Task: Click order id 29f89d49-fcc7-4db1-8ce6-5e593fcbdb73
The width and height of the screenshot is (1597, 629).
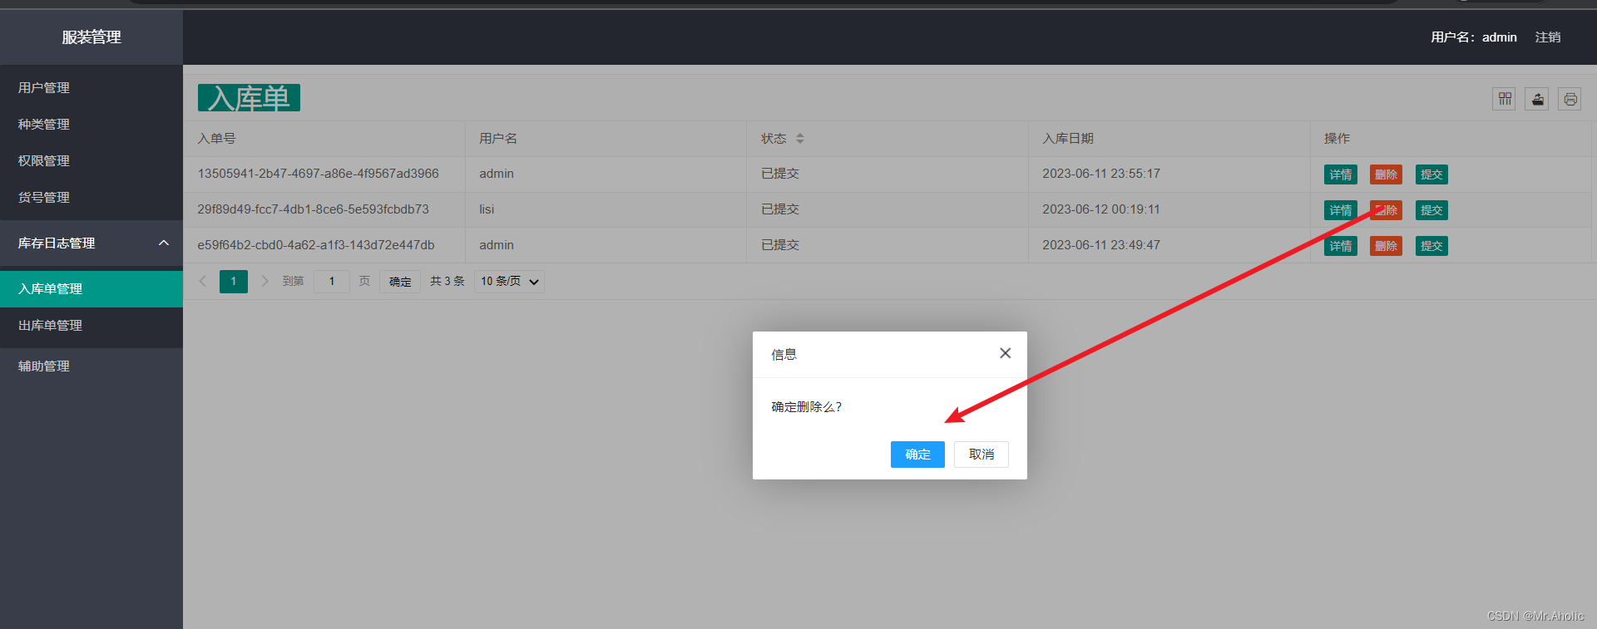Action: pyautogui.click(x=313, y=209)
